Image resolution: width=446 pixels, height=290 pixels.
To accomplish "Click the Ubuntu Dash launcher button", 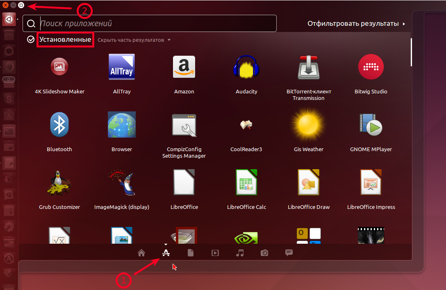I will [9, 19].
